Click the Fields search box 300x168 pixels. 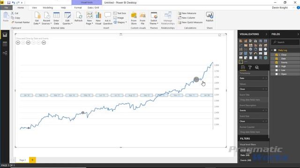coord(285,42)
